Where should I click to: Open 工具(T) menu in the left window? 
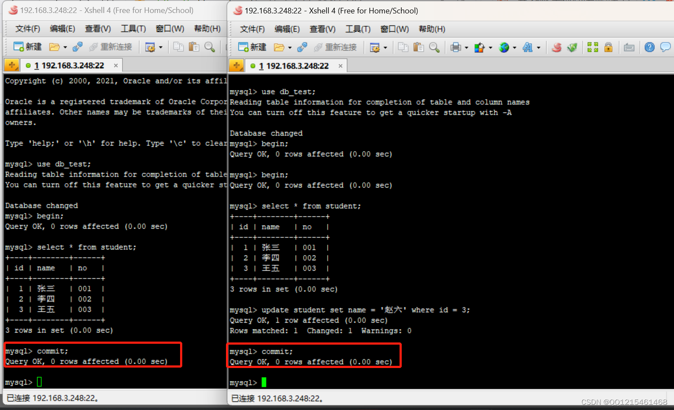click(133, 29)
